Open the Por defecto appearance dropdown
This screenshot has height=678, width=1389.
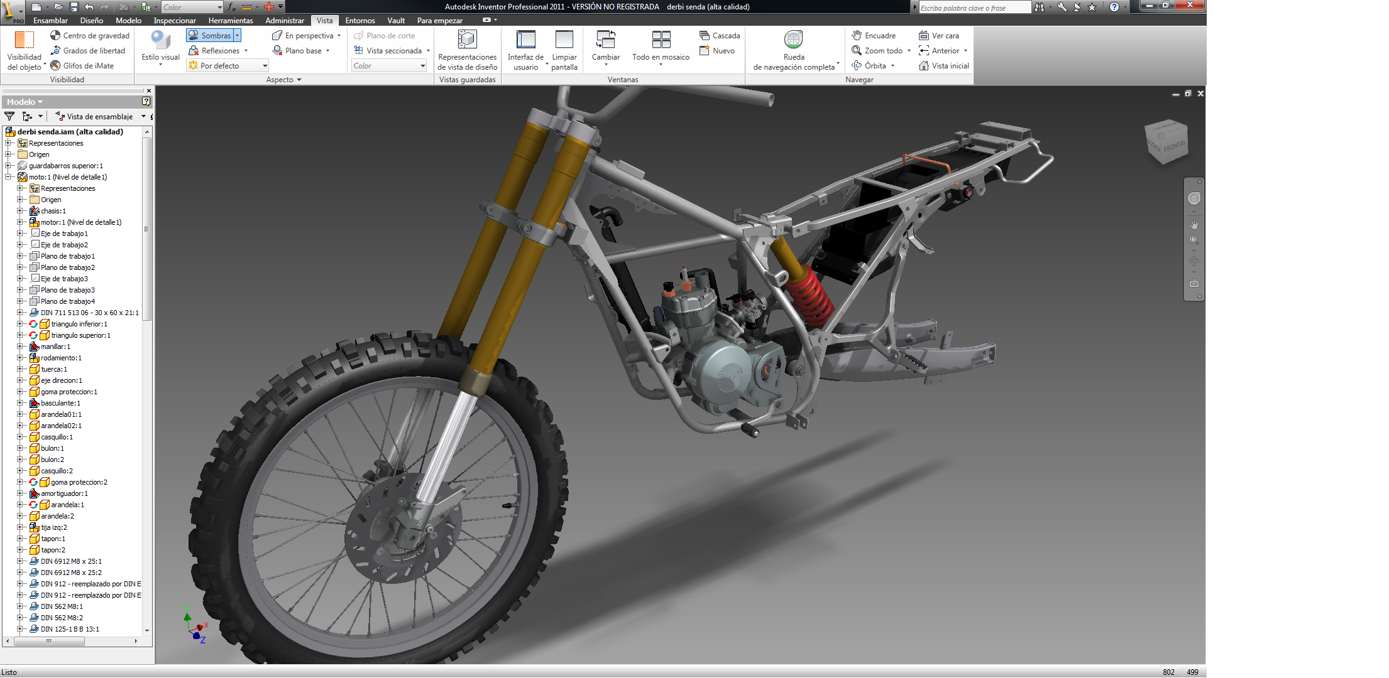(265, 65)
